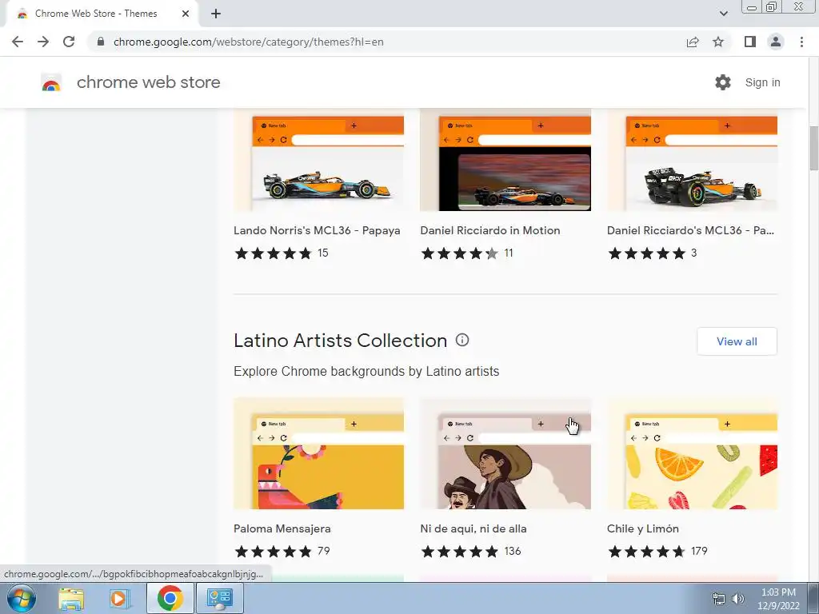This screenshot has height=614, width=819.
Task: Open Lando Norris's MCL36 - Papaya thumbnail
Action: coord(318,161)
